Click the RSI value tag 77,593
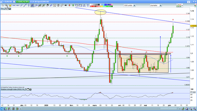The width and height of the screenshot is (197, 111). click(x=193, y=92)
